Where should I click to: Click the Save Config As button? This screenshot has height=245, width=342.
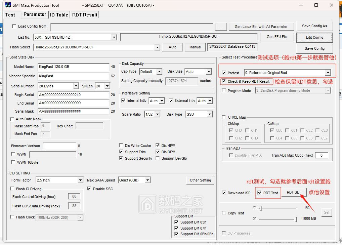tap(314, 26)
